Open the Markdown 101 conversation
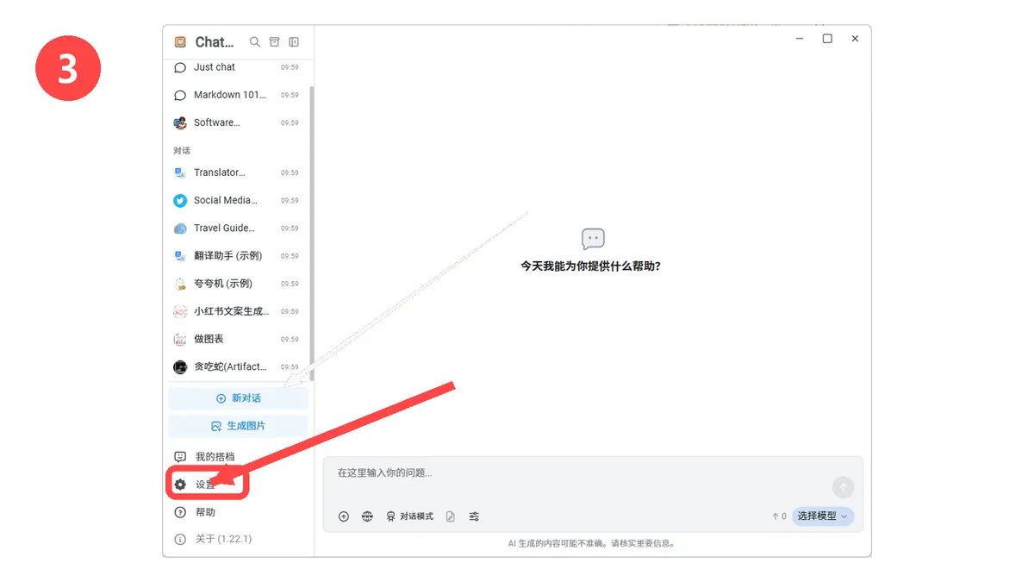 (x=237, y=95)
